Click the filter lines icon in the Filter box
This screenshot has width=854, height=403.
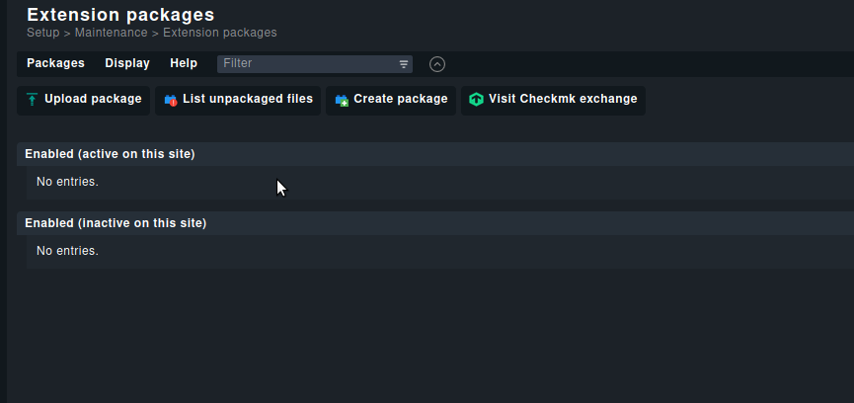tap(404, 64)
